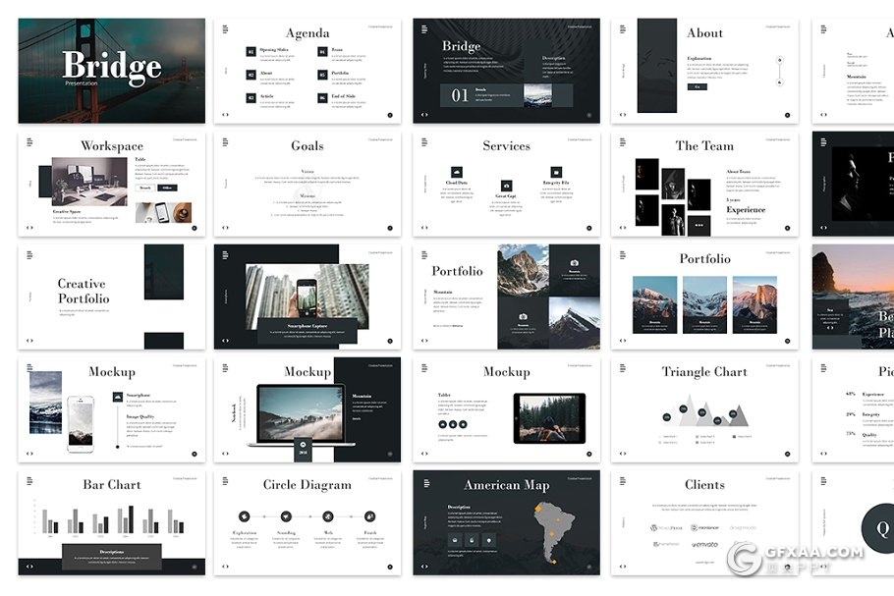Select the Triangle Chart slide thumbnail

(704, 408)
